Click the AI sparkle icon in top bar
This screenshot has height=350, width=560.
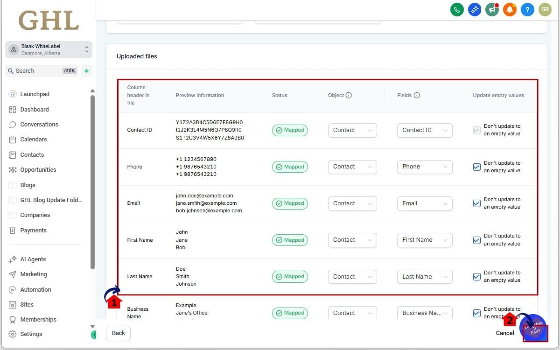click(475, 9)
